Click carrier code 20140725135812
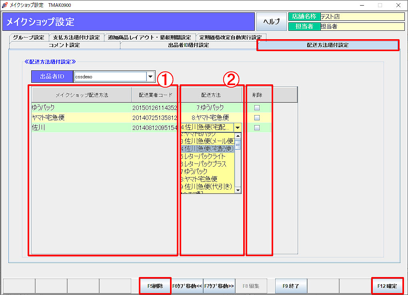 coord(155,118)
